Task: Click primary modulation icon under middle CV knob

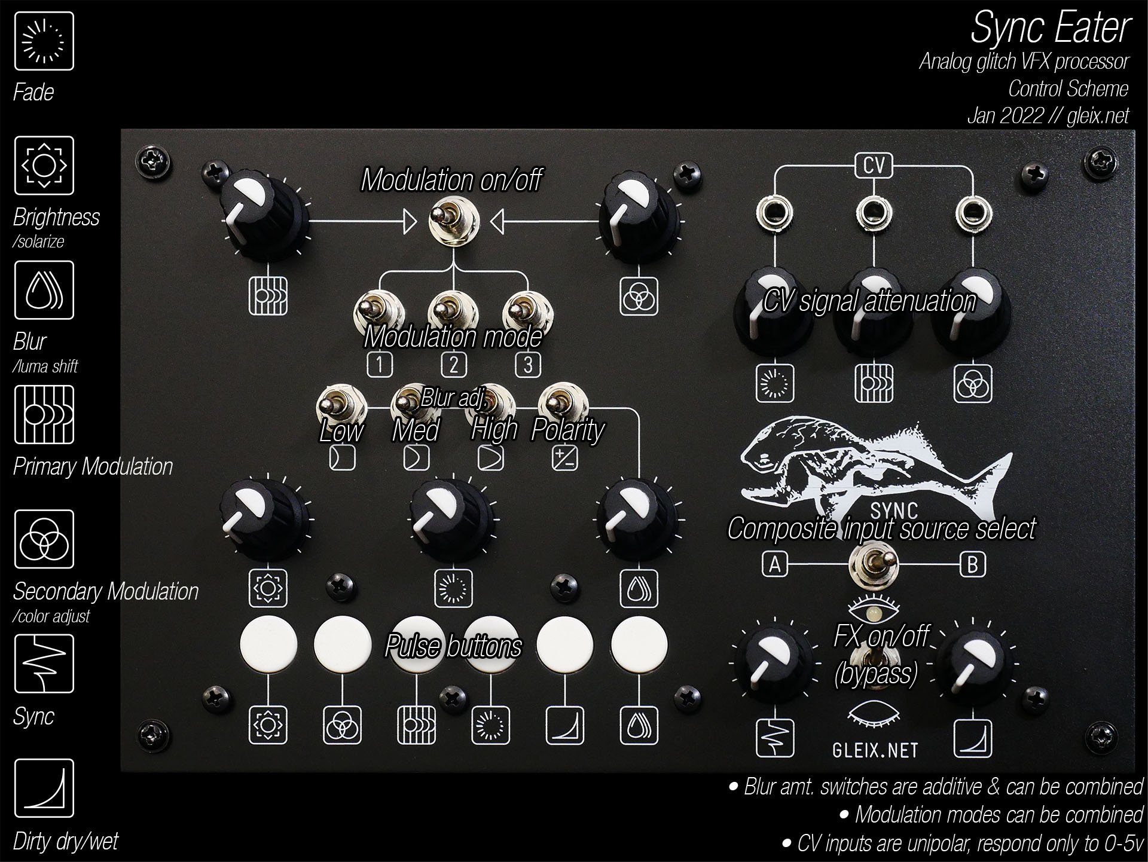Action: (874, 383)
